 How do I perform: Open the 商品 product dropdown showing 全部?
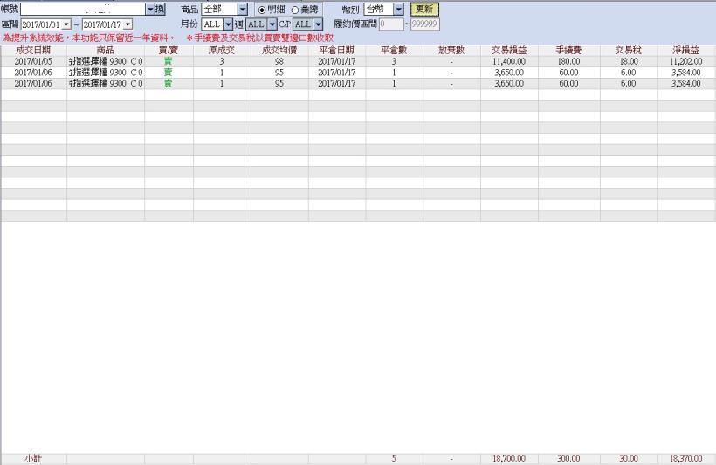[x=243, y=9]
